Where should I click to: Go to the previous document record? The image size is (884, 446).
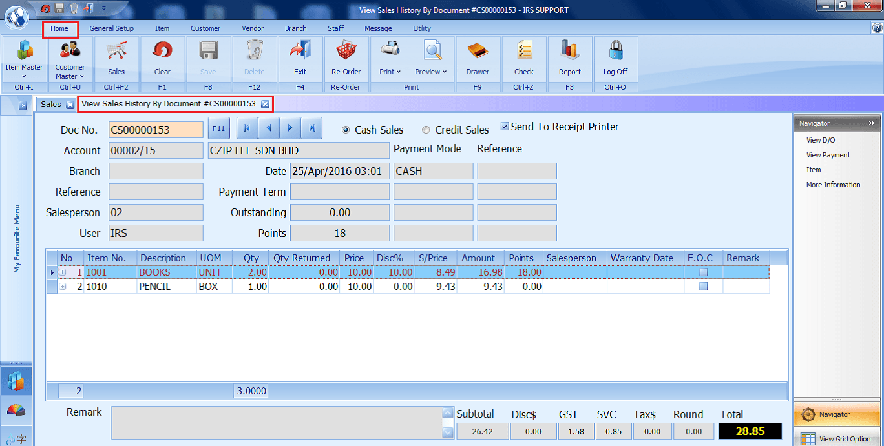point(268,128)
